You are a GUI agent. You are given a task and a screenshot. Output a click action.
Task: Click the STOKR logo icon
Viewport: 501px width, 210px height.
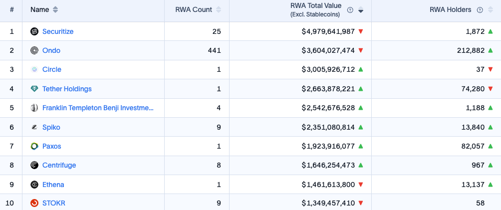(x=34, y=203)
